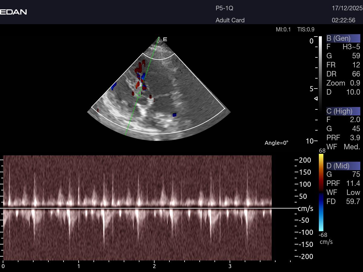Click the Doppler PRF 11.4 parameter

click(343, 183)
